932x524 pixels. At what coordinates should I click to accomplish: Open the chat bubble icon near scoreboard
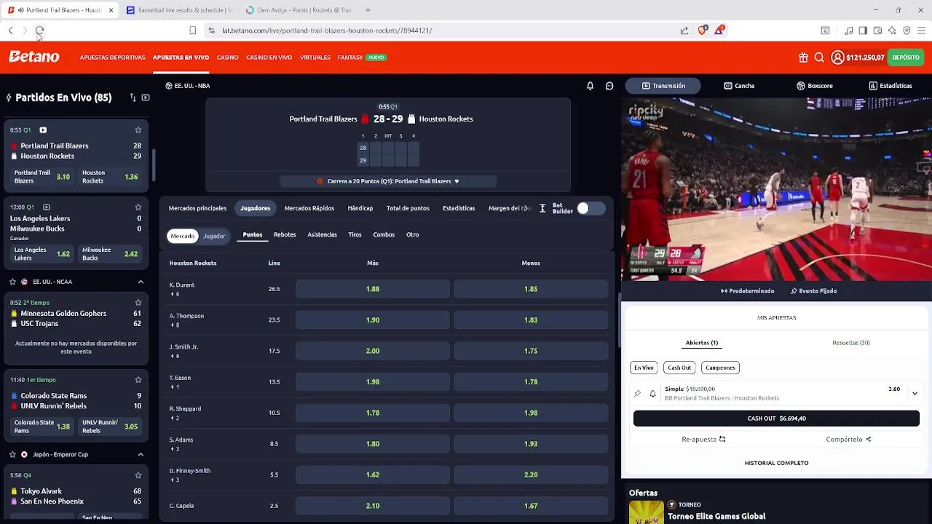(609, 86)
